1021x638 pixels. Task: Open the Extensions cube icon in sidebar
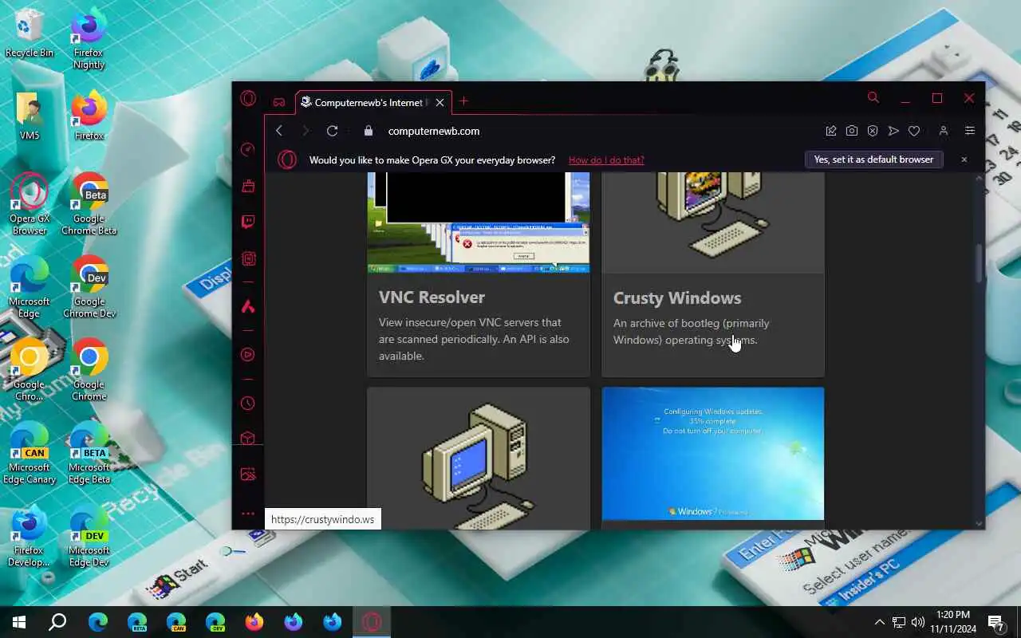click(248, 439)
